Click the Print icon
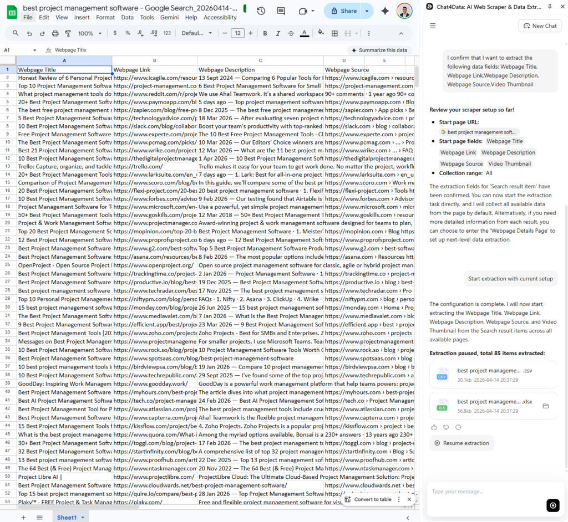568x522 pixels. (x=55, y=33)
